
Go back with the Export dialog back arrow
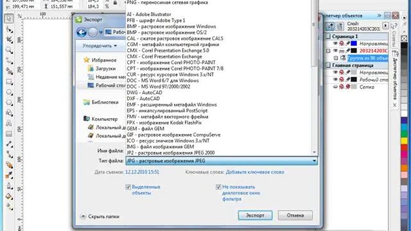pyautogui.click(x=82, y=32)
